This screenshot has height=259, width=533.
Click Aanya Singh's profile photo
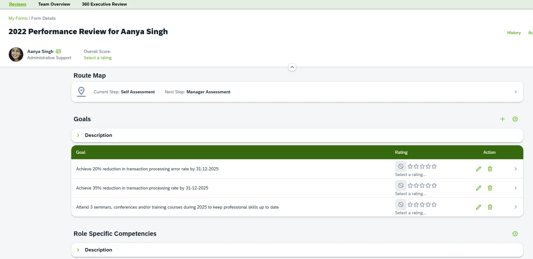click(16, 54)
